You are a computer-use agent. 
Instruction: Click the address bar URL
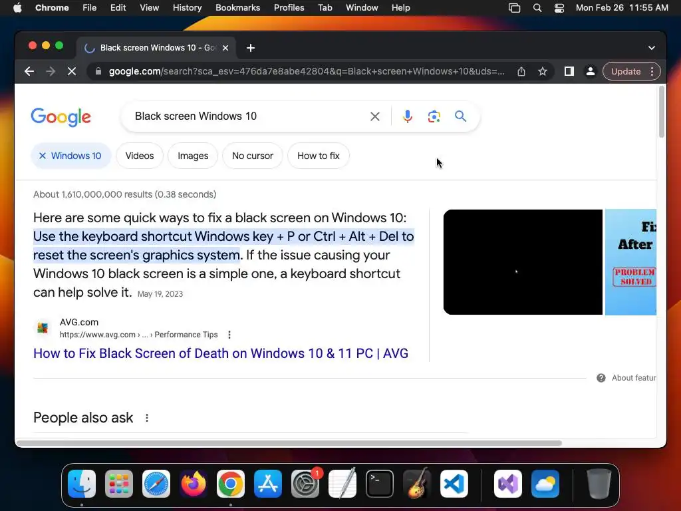[306, 71]
